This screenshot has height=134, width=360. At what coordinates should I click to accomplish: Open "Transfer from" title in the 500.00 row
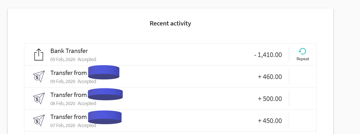point(69,95)
